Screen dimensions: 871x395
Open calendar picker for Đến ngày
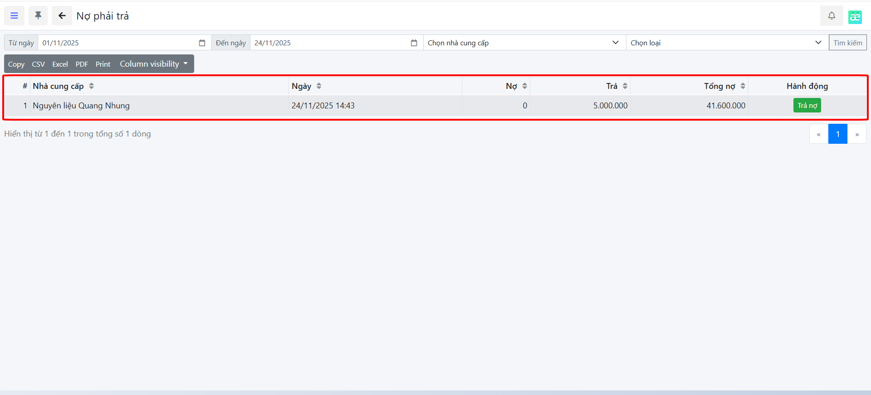pos(414,43)
